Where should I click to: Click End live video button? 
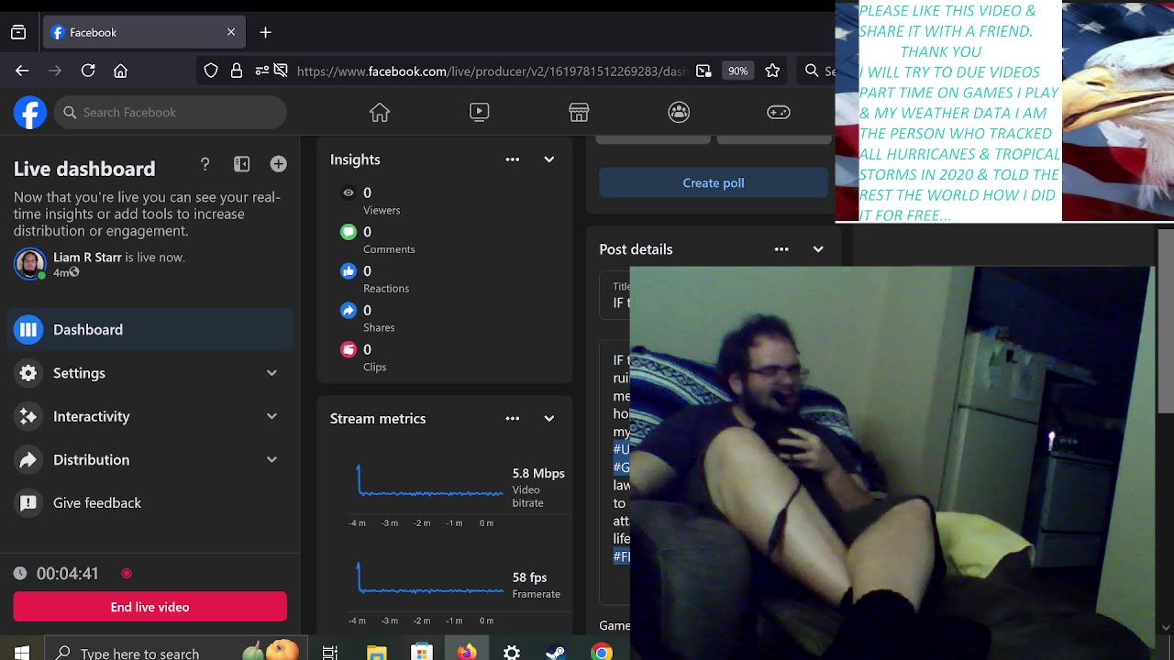coord(150,607)
